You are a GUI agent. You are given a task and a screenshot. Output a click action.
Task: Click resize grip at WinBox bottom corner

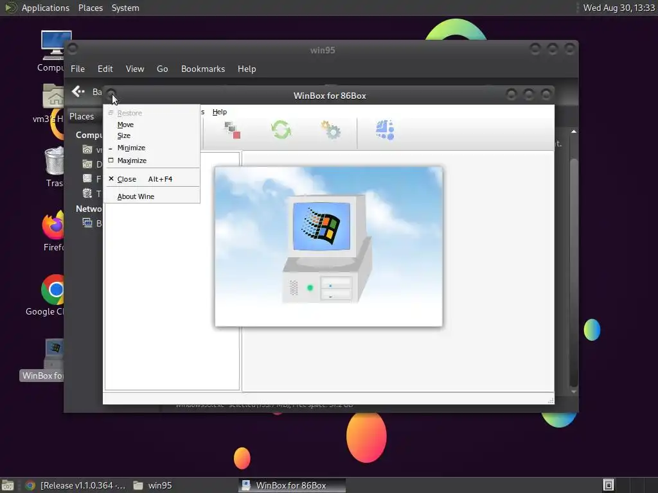click(551, 401)
